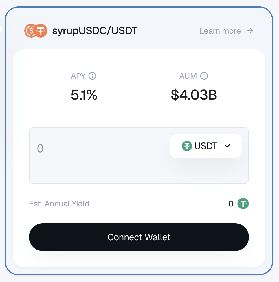
Task: Click the paired token logos in the header
Action: point(36,30)
